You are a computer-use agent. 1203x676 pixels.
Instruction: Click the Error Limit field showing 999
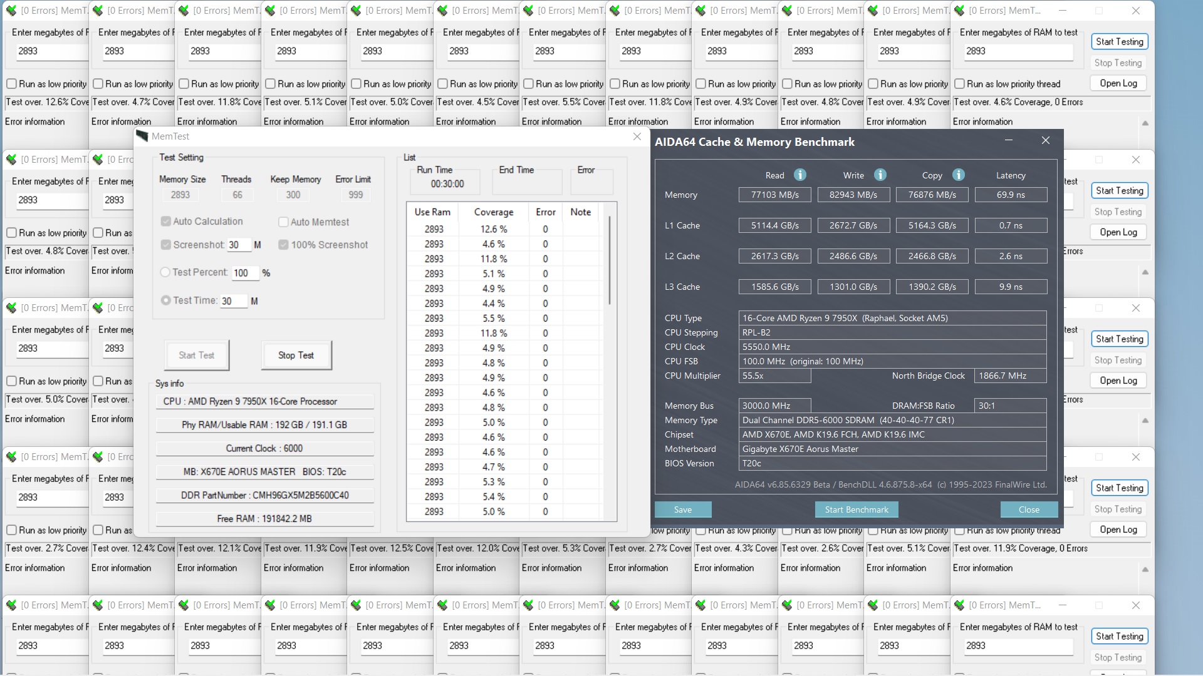(355, 195)
